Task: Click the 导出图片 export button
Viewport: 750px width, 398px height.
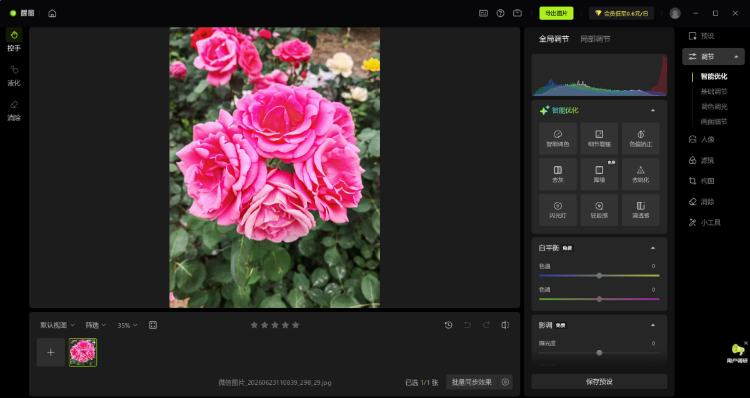Action: [x=556, y=13]
